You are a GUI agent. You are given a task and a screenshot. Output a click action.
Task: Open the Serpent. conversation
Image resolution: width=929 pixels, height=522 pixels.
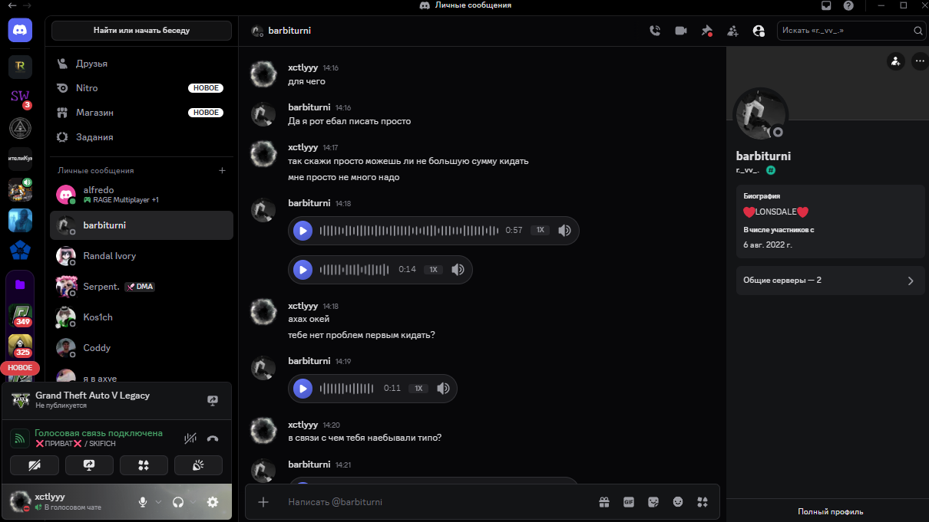(141, 287)
